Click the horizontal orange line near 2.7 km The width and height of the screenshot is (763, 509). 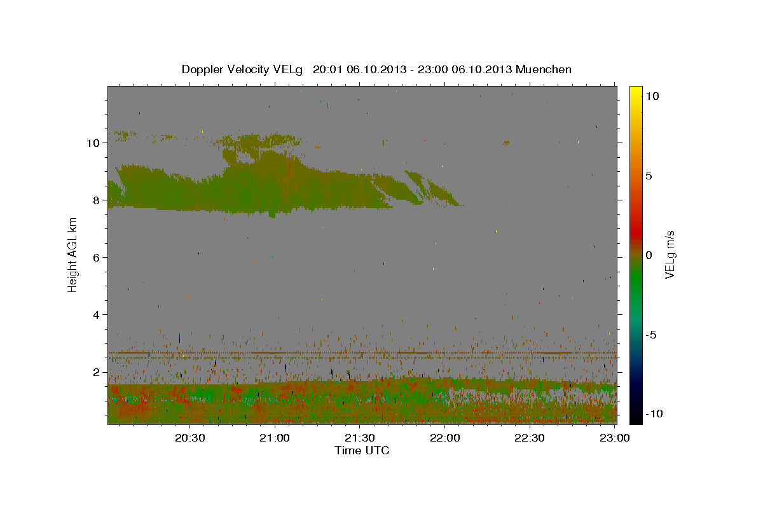(x=362, y=352)
